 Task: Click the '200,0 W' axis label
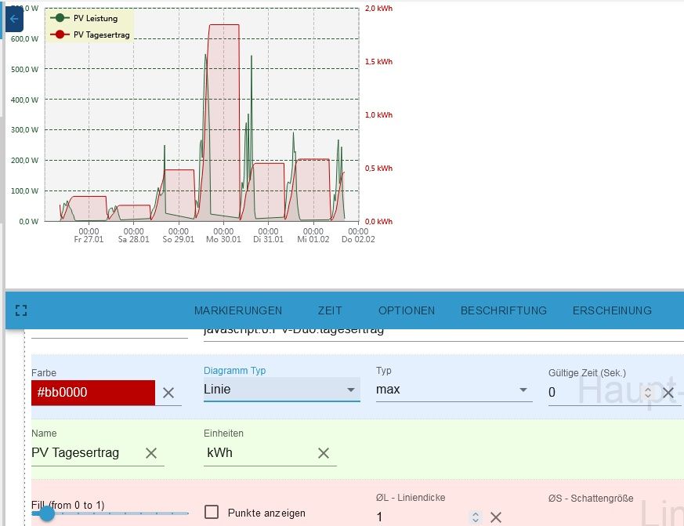tap(24, 160)
